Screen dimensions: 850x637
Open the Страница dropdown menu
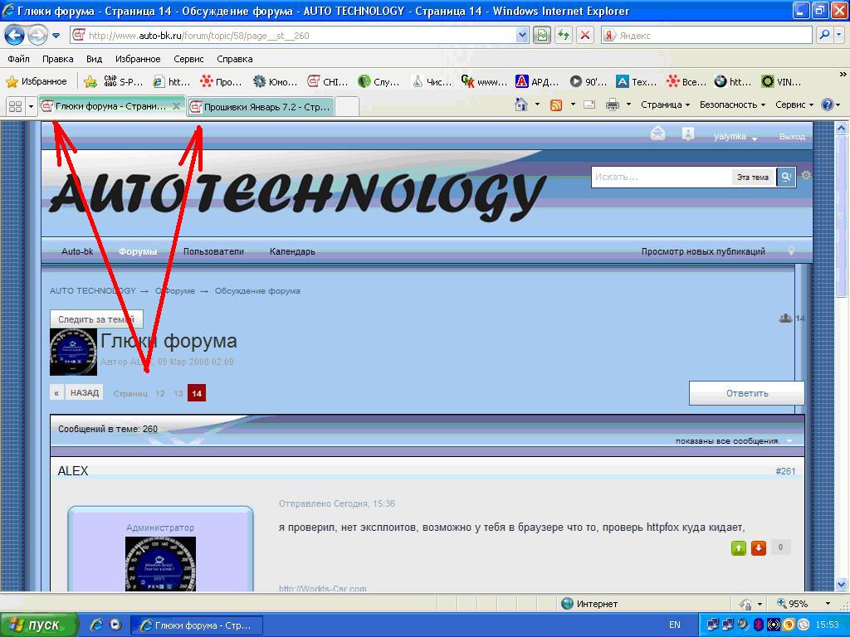(x=665, y=105)
